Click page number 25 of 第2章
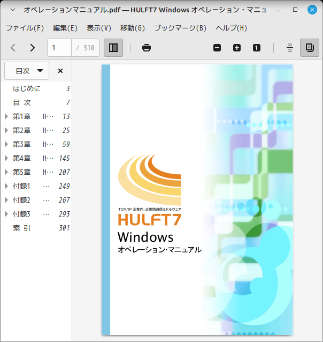This screenshot has width=323, height=342. tap(66, 130)
